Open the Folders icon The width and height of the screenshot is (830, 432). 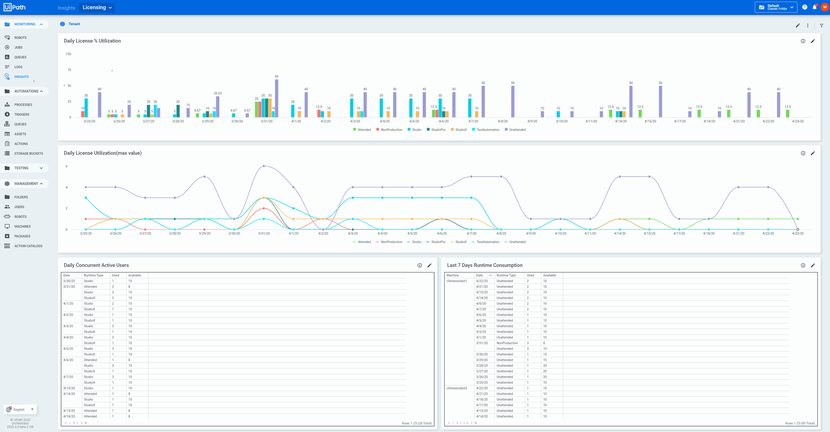(7, 197)
